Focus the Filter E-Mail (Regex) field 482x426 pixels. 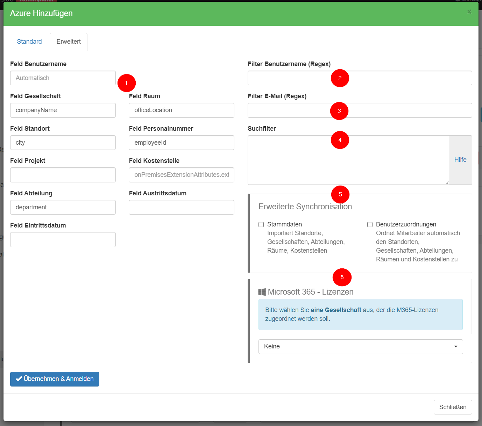[360, 110]
